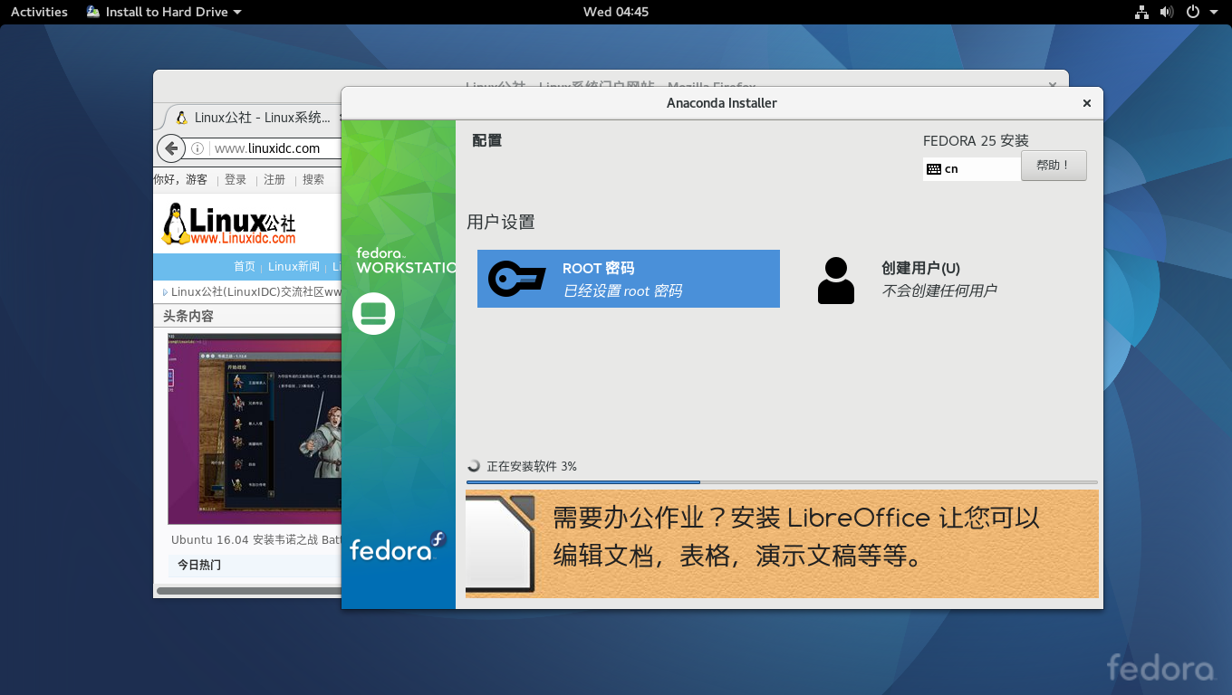Click the 登录 link in Firefox page
1232x695 pixels.
click(236, 179)
